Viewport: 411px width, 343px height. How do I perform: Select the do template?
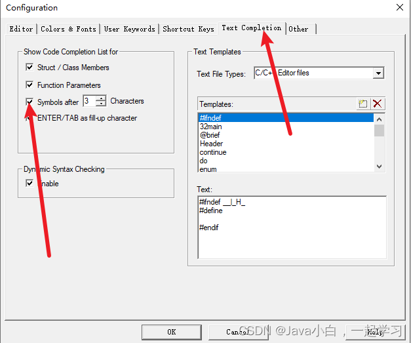(286, 161)
